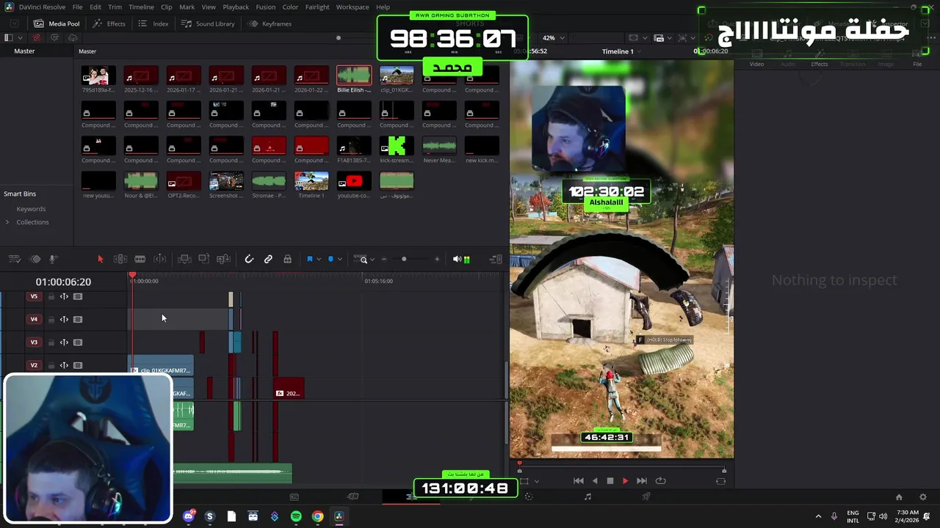
Task: Toggle Position Lock padlock in toolbar
Action: (x=287, y=259)
